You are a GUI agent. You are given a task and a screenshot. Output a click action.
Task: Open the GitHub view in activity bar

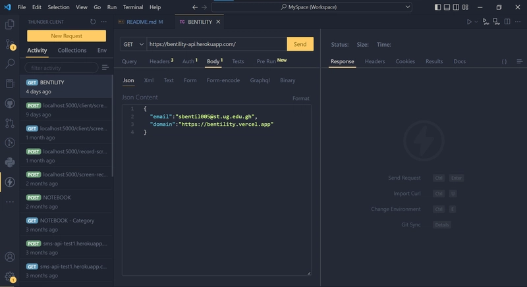coord(10,103)
